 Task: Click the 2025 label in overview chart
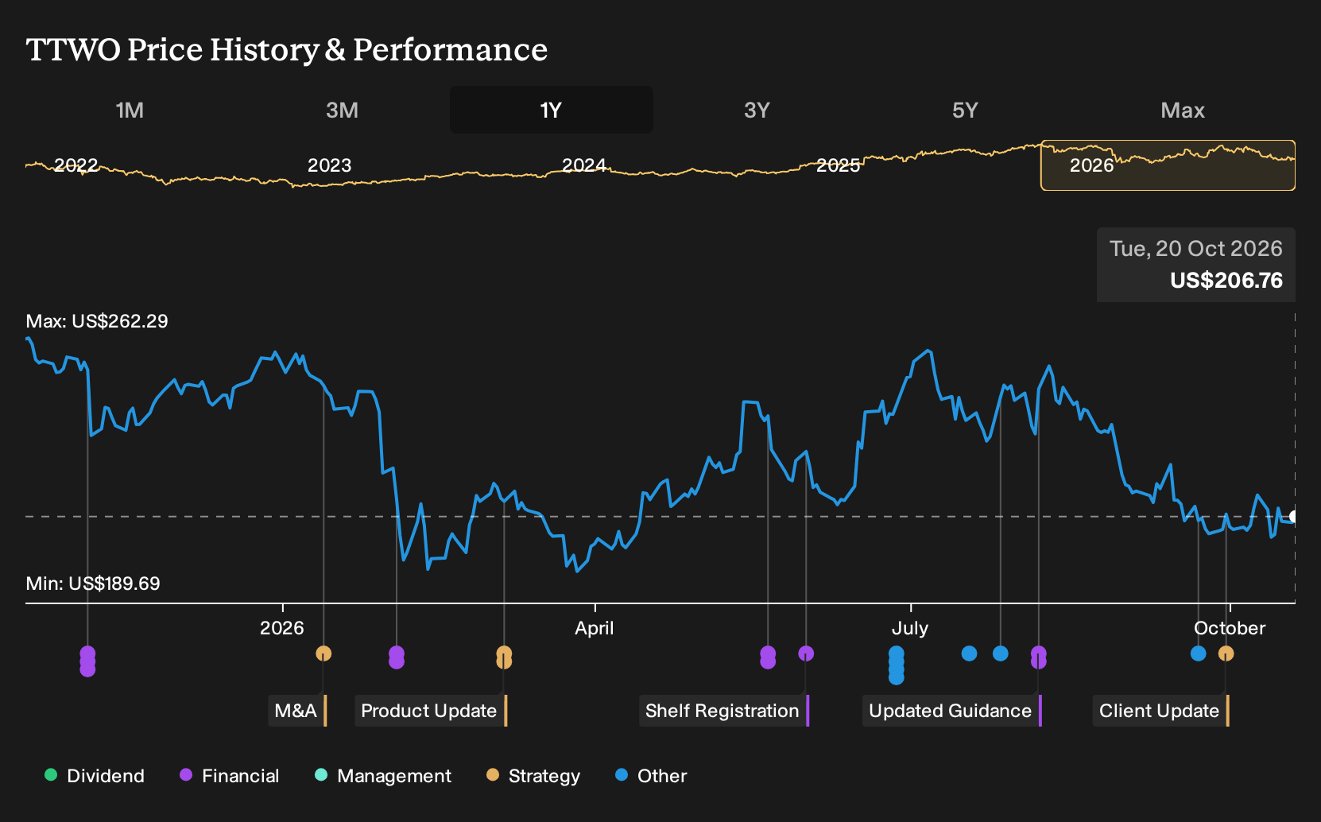(x=838, y=165)
